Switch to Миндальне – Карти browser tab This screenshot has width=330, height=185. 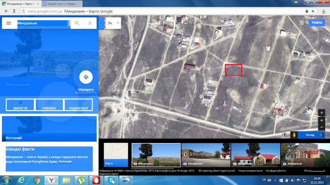(20, 4)
